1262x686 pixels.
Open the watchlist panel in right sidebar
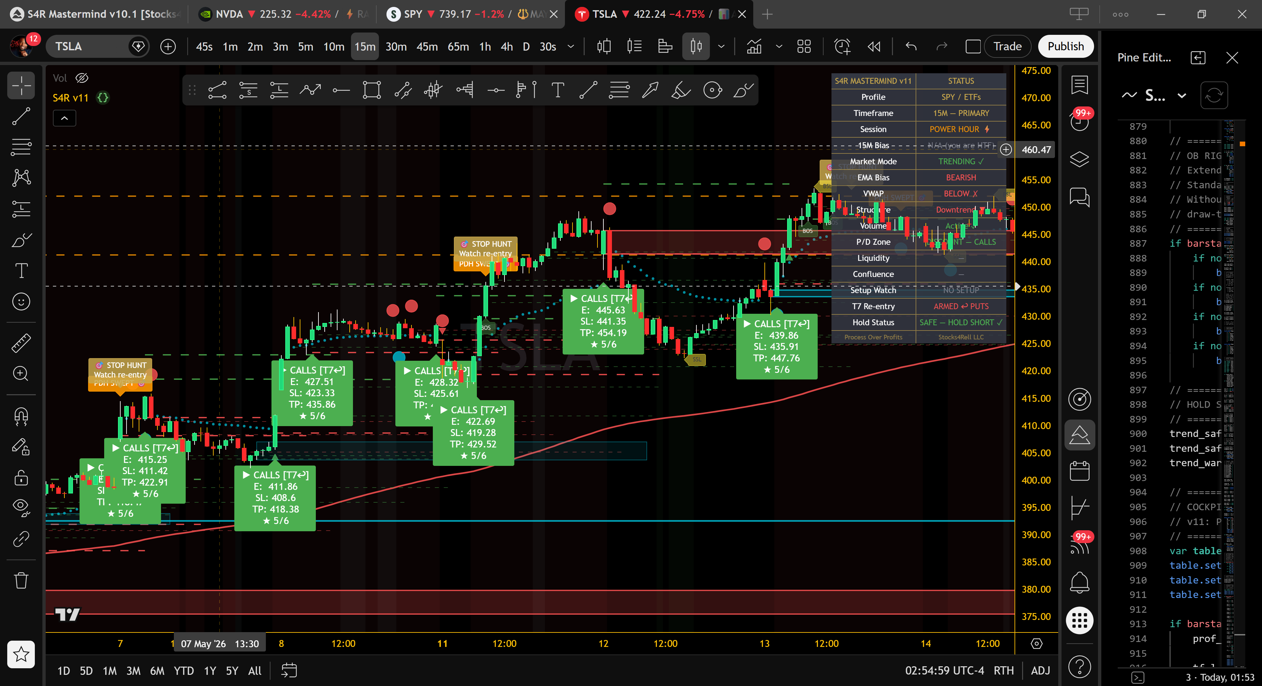[1080, 85]
